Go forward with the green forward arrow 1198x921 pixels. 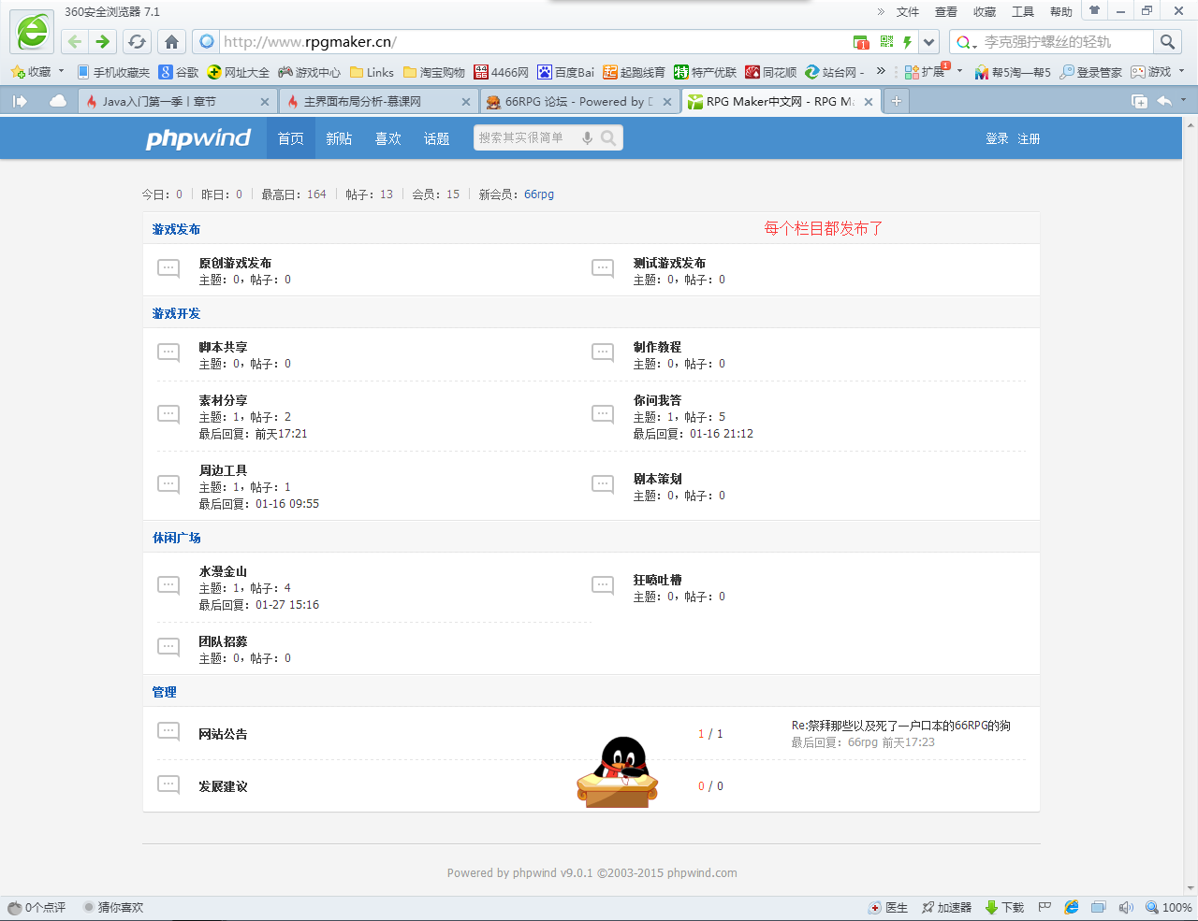[x=103, y=41]
